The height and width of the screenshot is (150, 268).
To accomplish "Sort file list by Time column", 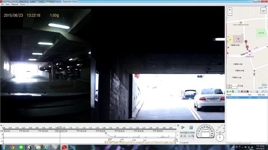I will click(249, 95).
